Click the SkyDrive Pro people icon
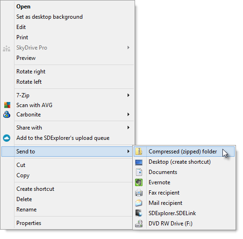Screen dimensions: 243x239 click(x=7, y=49)
